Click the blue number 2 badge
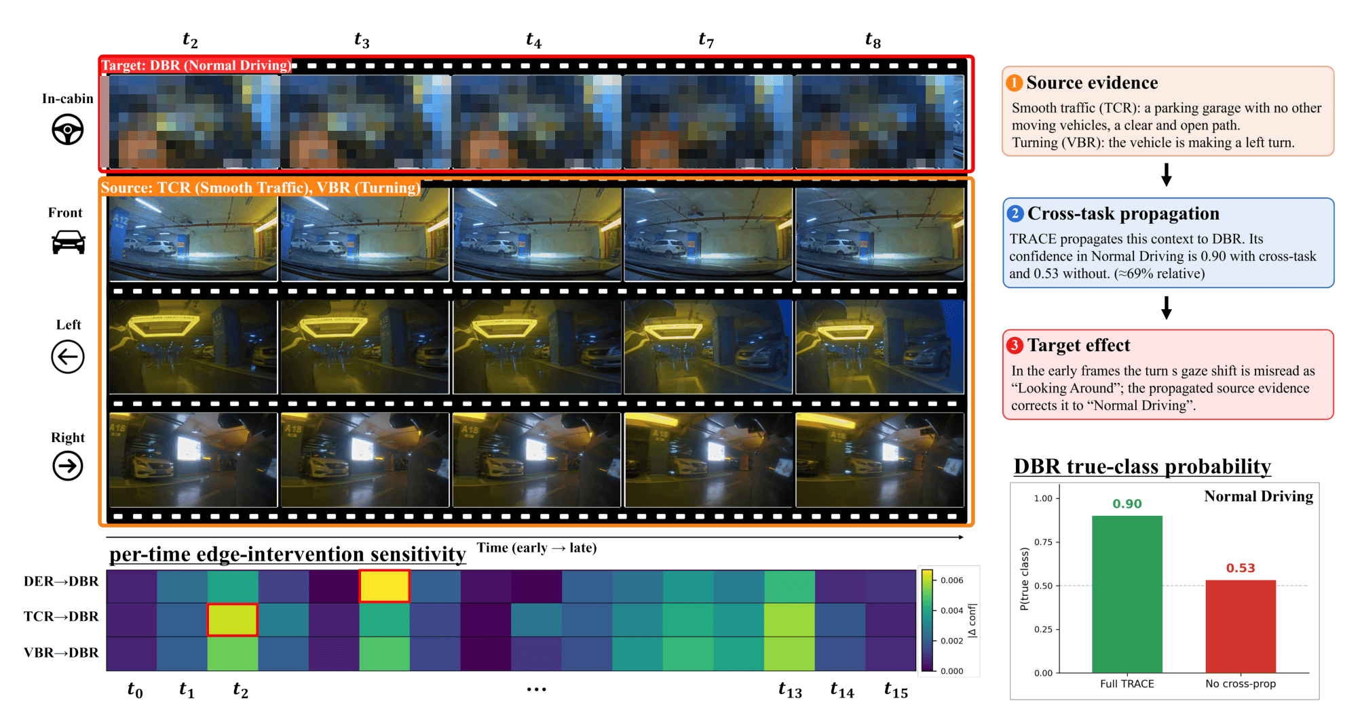1362x703 pixels. pos(1015,214)
